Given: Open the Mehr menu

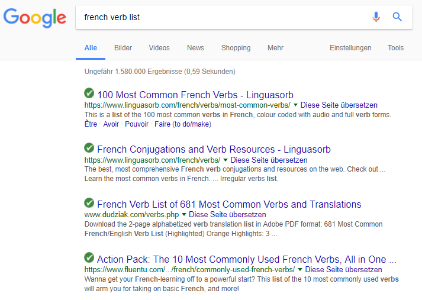Looking at the screenshot, I should [x=275, y=48].
